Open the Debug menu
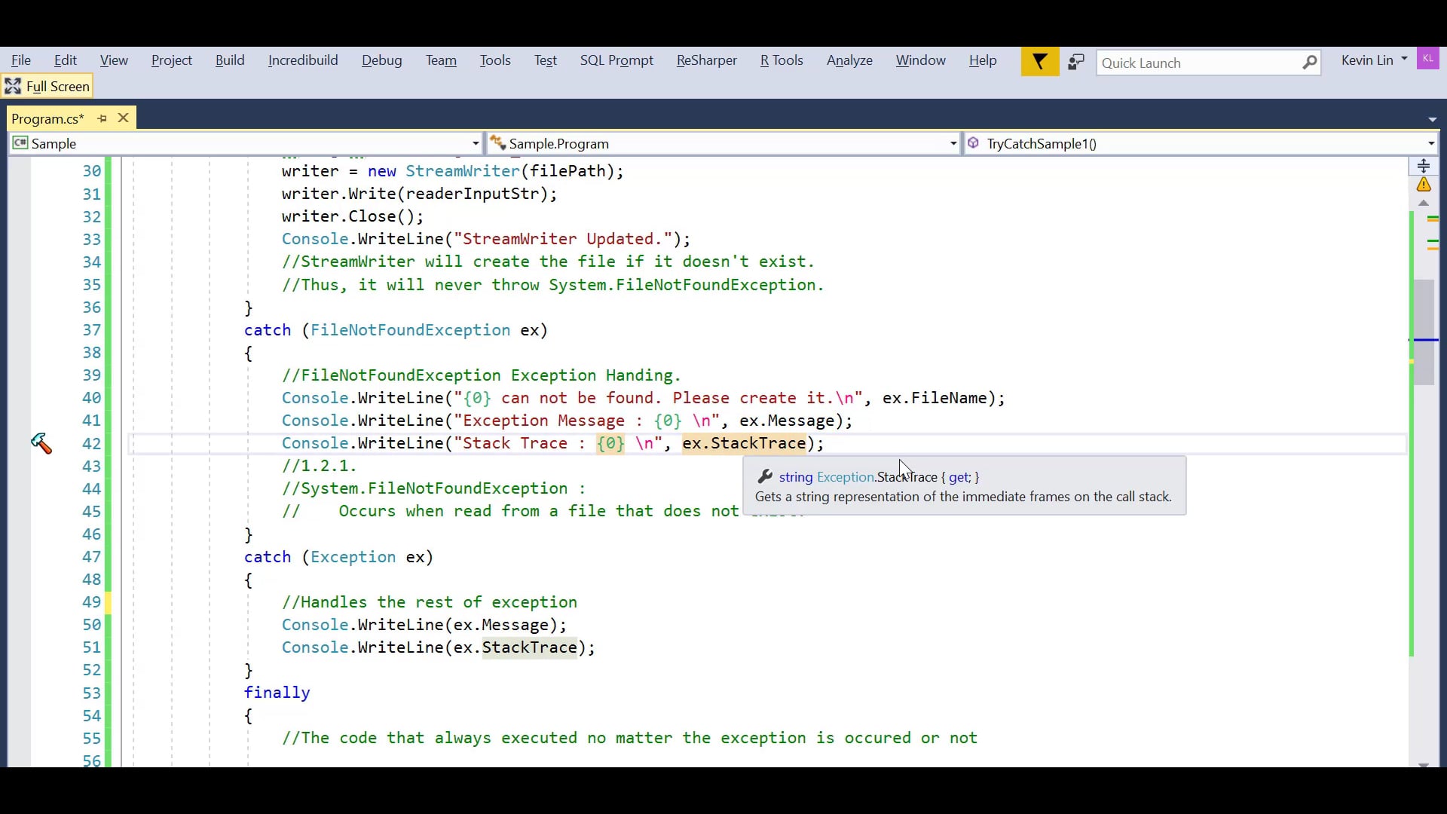The height and width of the screenshot is (814, 1447). [381, 60]
